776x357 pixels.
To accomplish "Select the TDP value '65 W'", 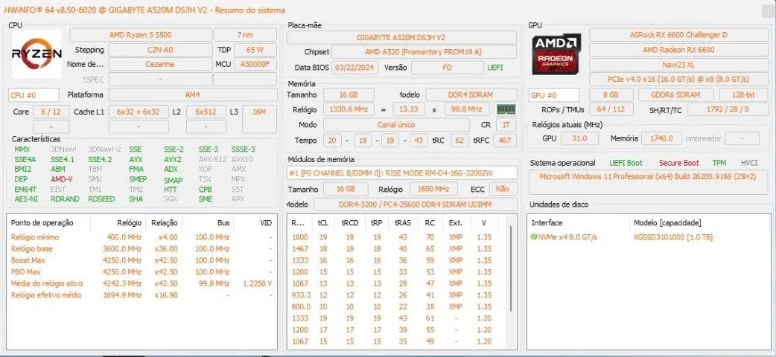I will 255,50.
